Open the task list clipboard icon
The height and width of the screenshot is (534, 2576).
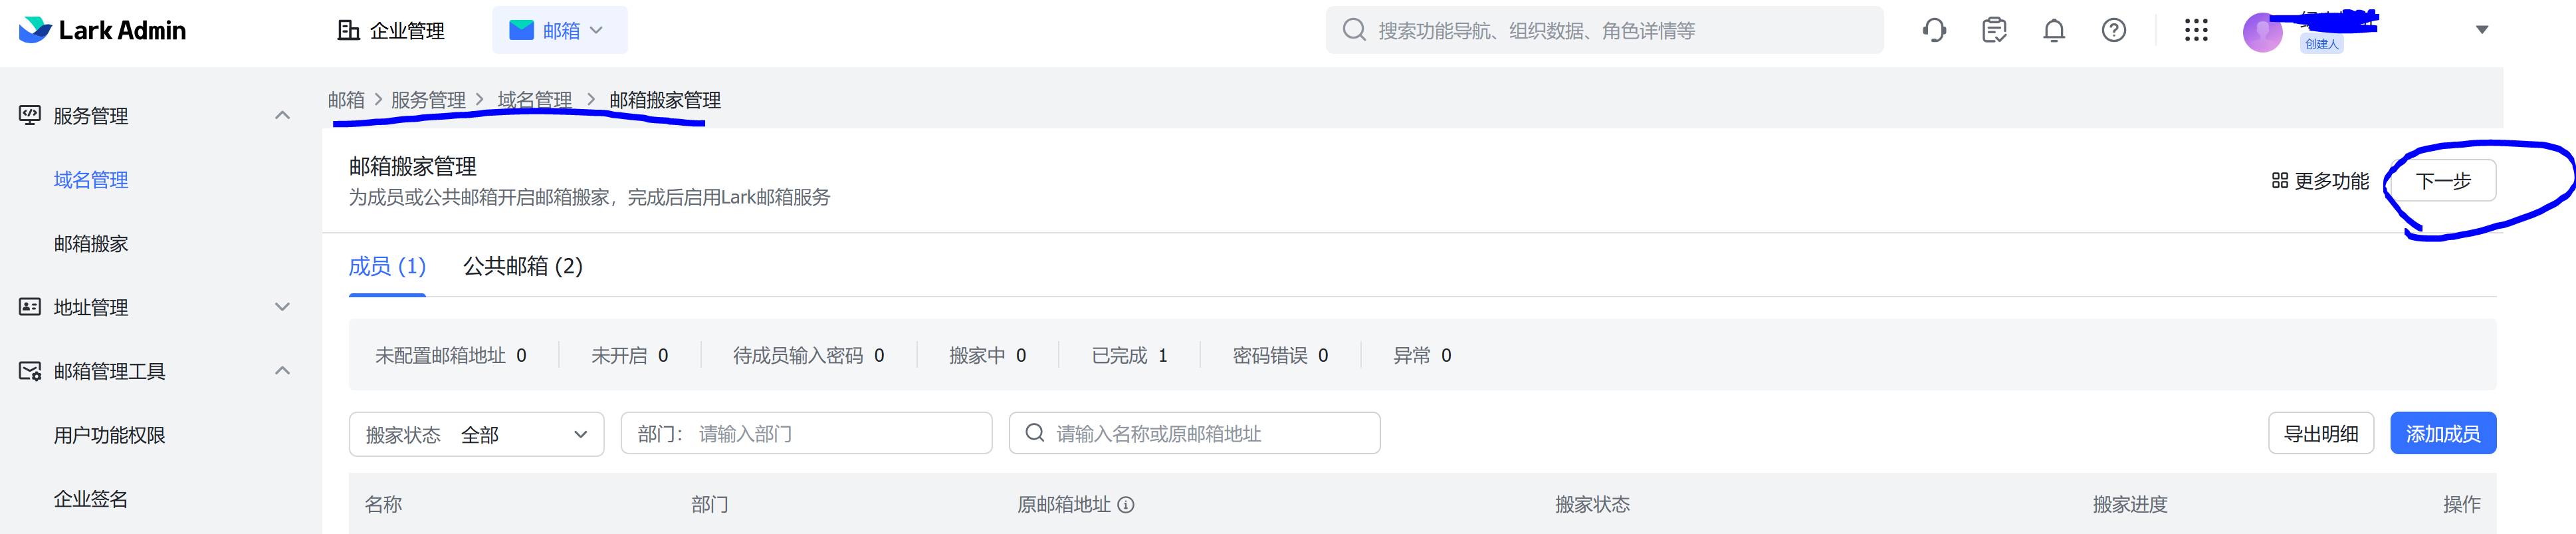click(1994, 31)
